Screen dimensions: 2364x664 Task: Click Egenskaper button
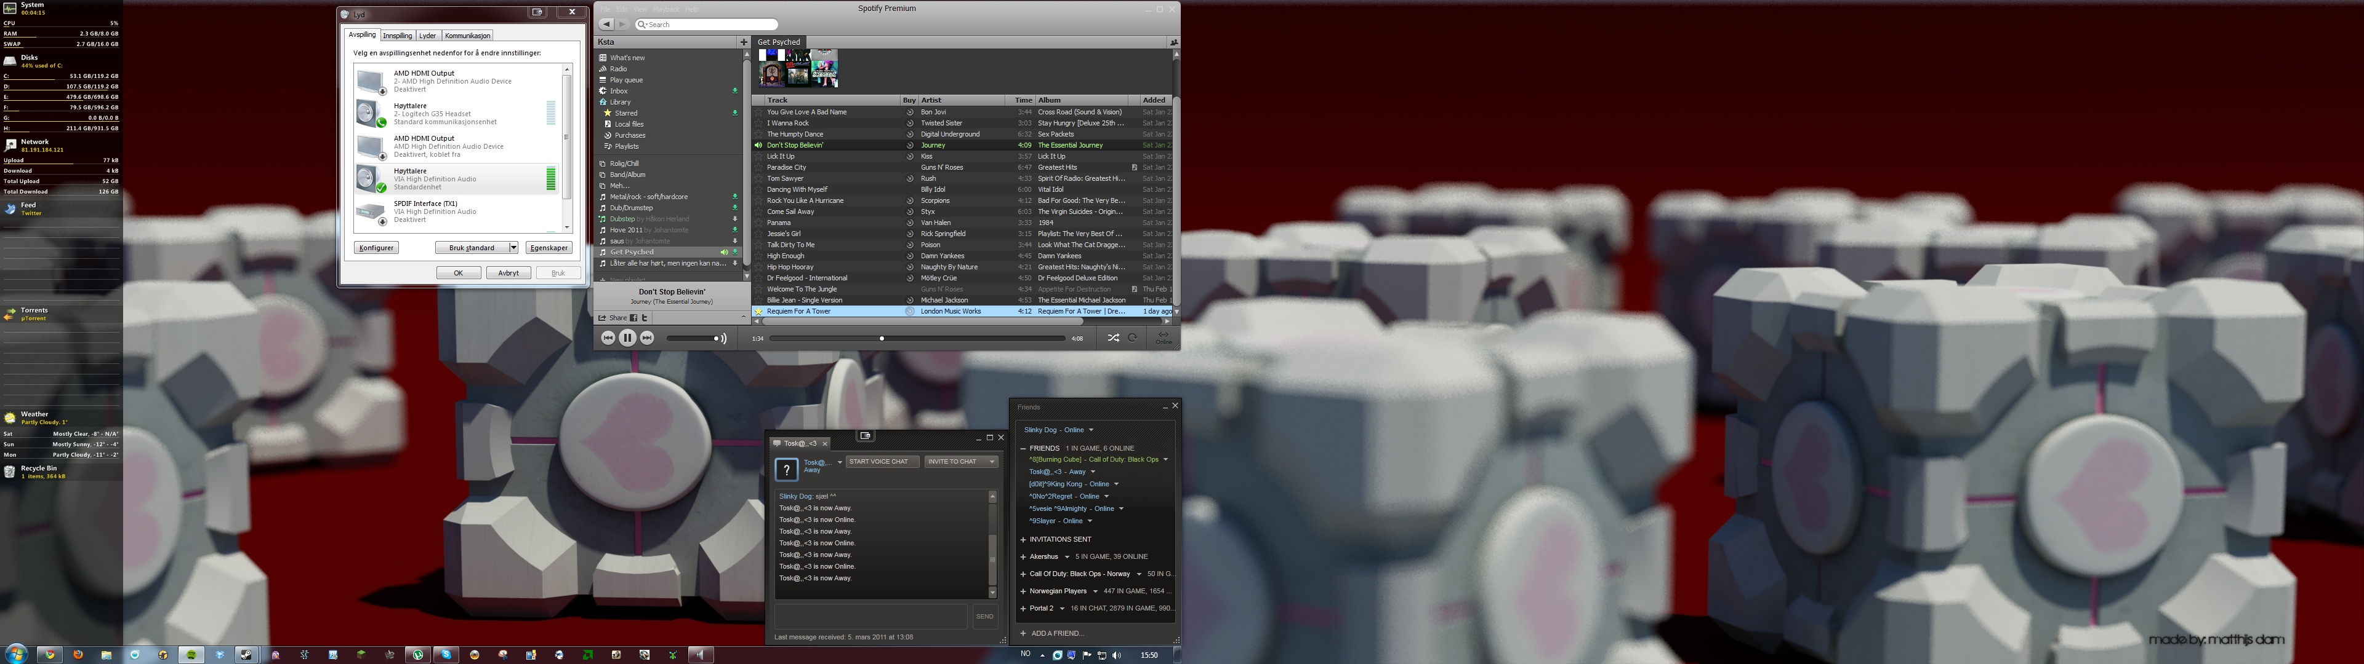click(x=549, y=248)
